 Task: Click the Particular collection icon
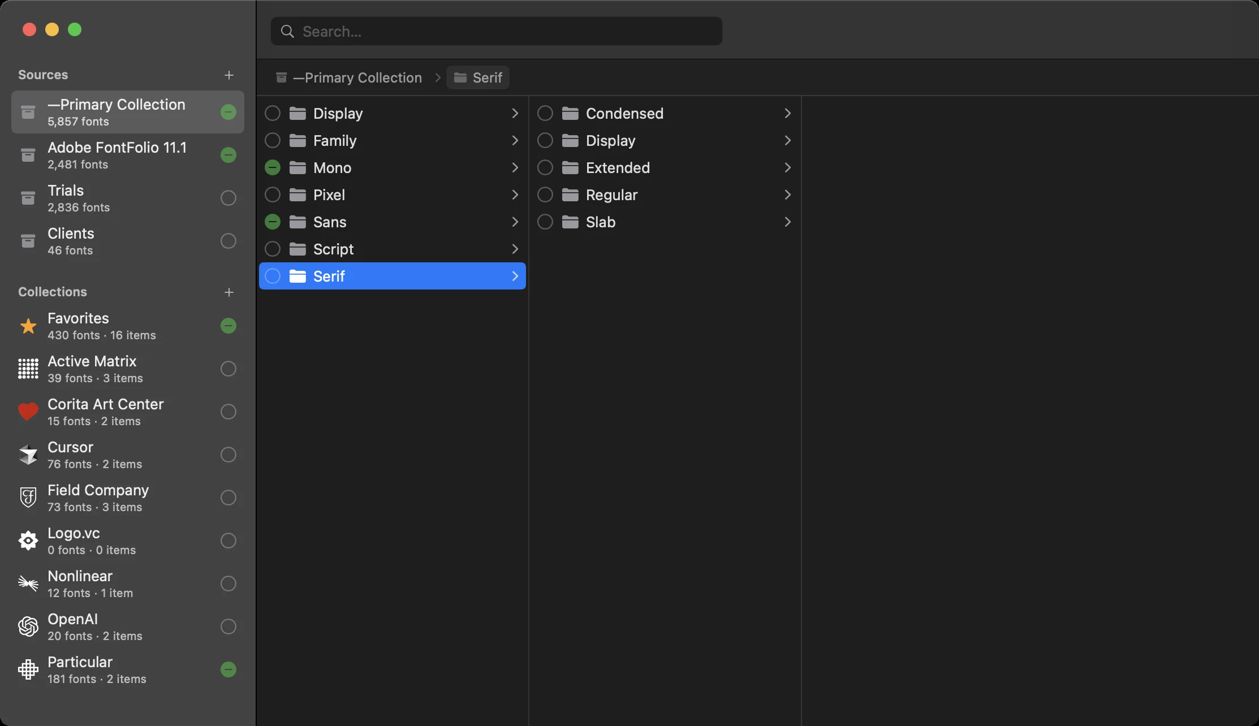pos(28,669)
